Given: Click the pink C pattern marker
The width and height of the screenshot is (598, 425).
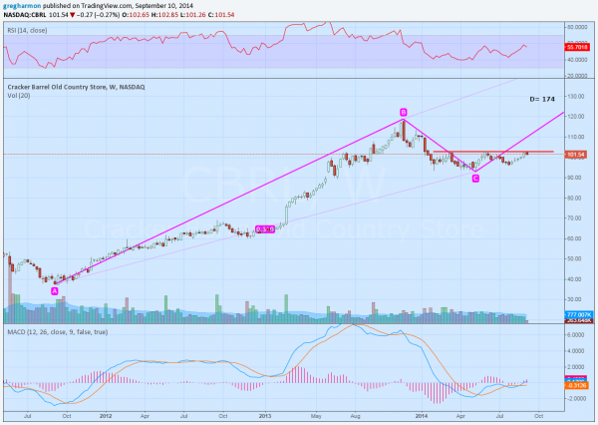Looking at the screenshot, I should click(x=475, y=179).
